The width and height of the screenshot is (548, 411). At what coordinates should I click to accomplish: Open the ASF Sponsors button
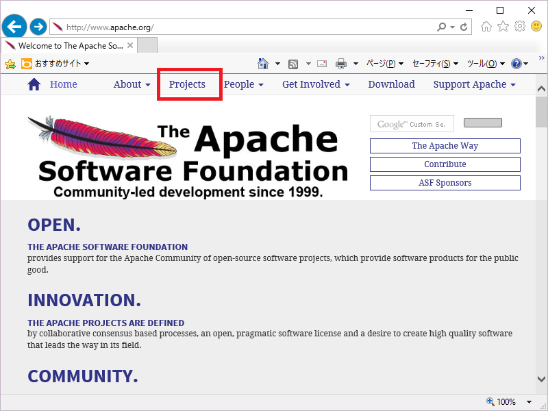[445, 183]
